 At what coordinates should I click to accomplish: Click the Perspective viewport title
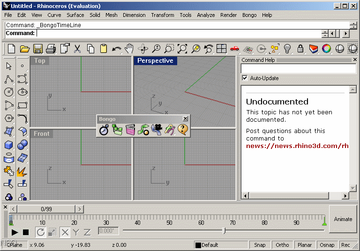[155, 60]
